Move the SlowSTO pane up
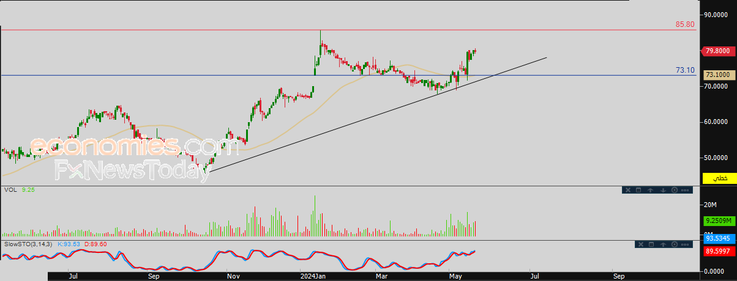The image size is (737, 281). 663,244
